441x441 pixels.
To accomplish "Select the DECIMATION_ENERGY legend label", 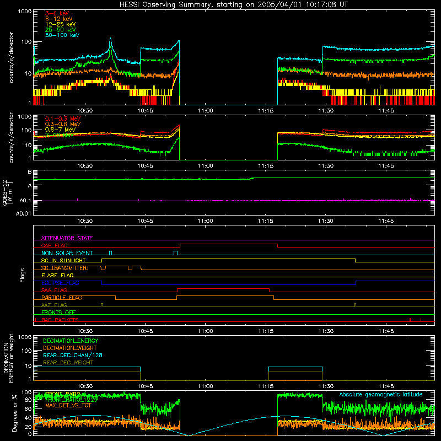I will pyautogui.click(x=71, y=341).
